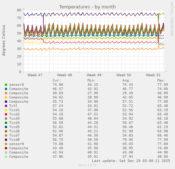175x169 pixels.
Task: Click the orange swatch of Composite with Cur 30.03
Action: 6,93
